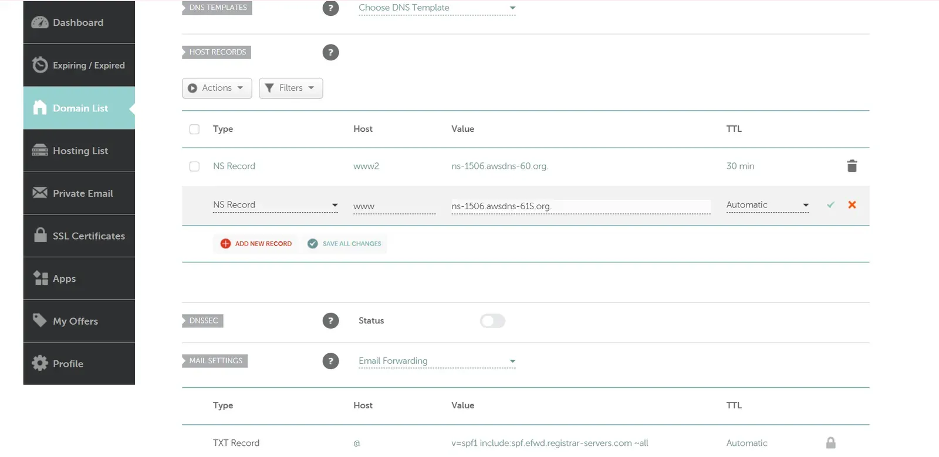Image resolution: width=939 pixels, height=457 pixels.
Task: Click ns-1506.awsdns-60.org value text
Action: pyautogui.click(x=499, y=166)
